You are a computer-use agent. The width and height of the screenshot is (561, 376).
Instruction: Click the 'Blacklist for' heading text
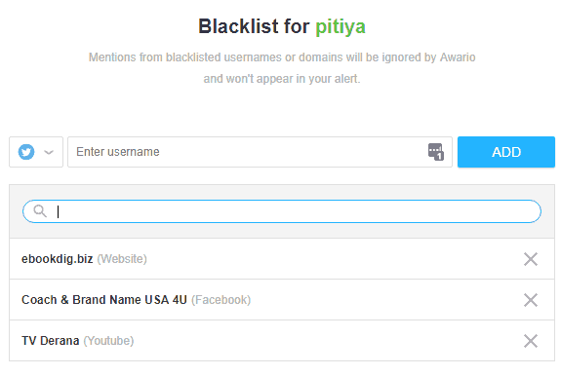pyautogui.click(x=254, y=26)
